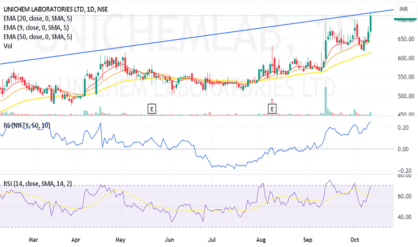418x247 pixels.
Task: Open the earnings E marker near June
Action: tap(152, 109)
